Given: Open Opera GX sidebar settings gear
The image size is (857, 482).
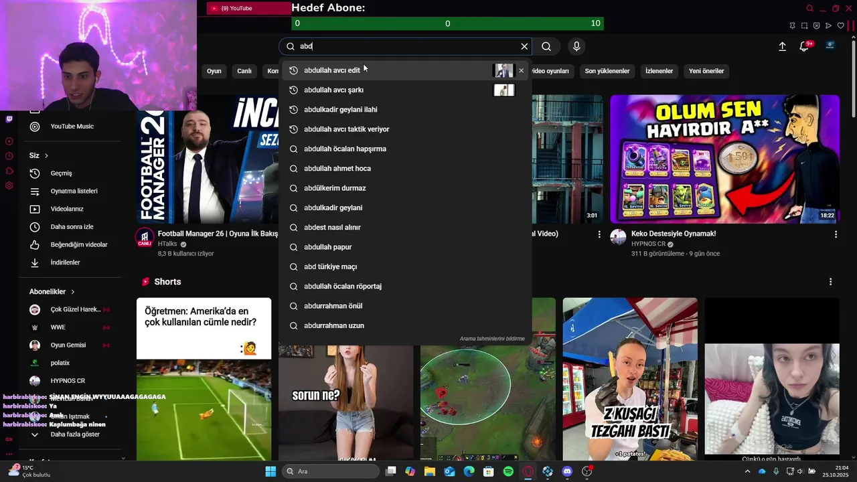Looking at the screenshot, I should (x=9, y=185).
